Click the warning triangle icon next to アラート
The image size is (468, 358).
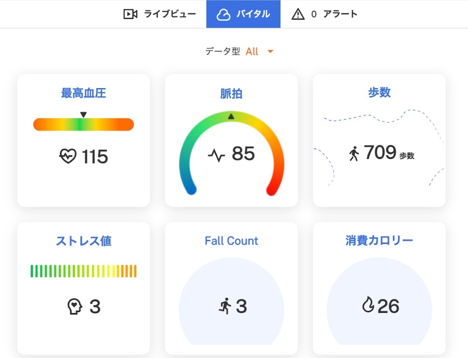click(x=298, y=14)
